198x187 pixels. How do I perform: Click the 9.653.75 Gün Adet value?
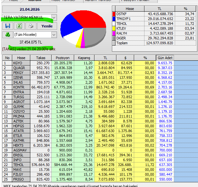165,63
